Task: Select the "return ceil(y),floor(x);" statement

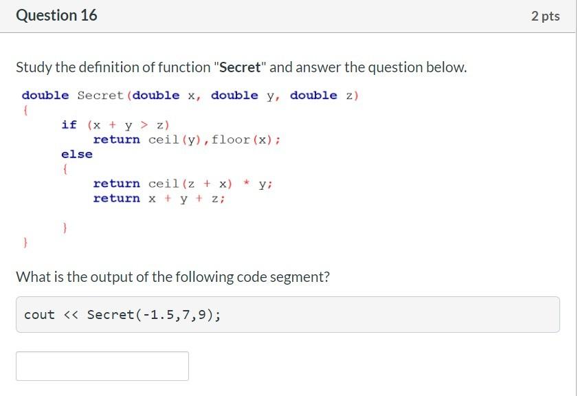Action: click(187, 140)
